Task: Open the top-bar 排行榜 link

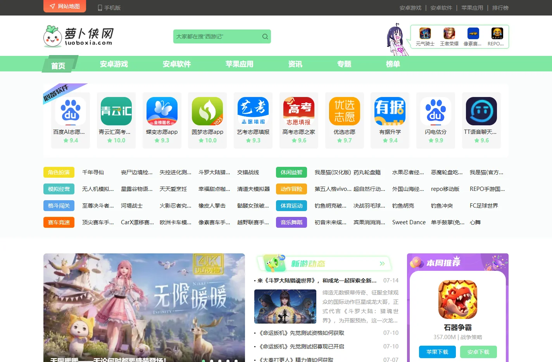Action: click(500, 8)
